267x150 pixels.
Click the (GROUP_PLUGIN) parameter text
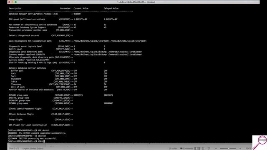pyautogui.click(x=63, y=120)
